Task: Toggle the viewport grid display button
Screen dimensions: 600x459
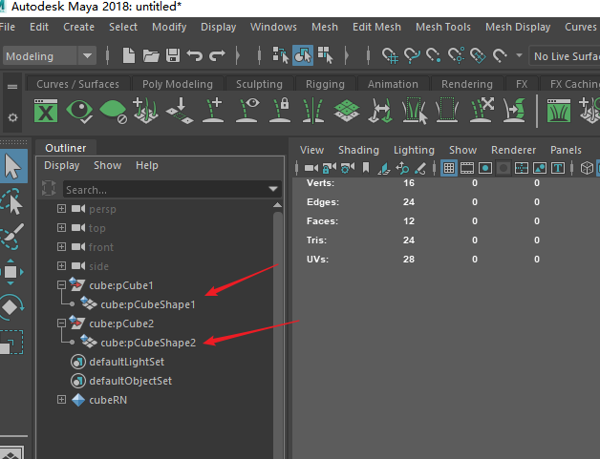Action: point(449,169)
